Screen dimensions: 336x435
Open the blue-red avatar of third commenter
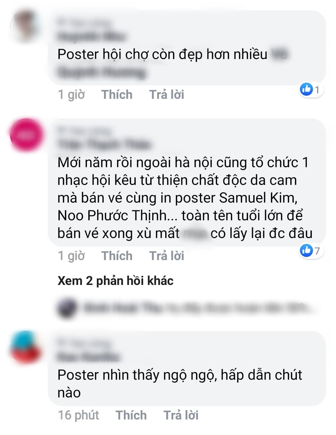26,347
